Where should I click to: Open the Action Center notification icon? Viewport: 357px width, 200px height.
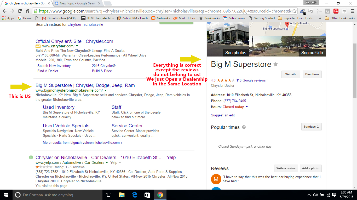click(x=334, y=195)
